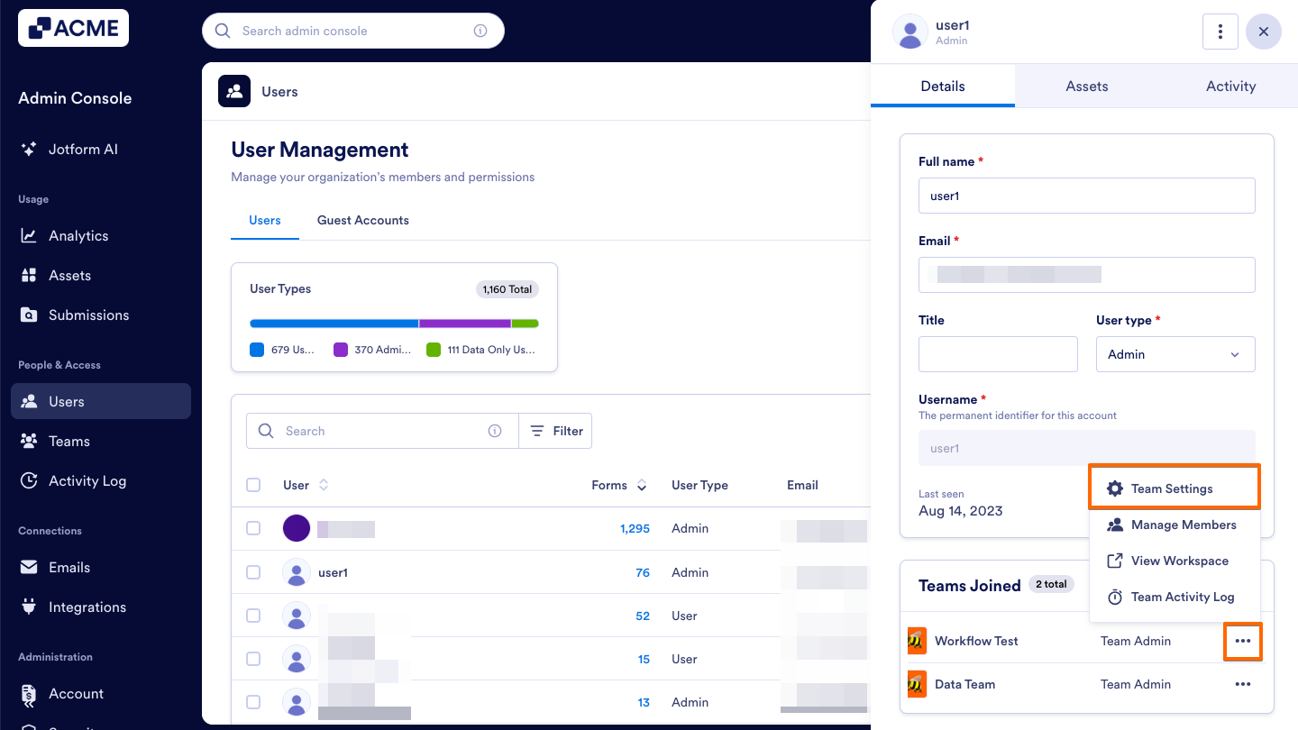The width and height of the screenshot is (1298, 730).
Task: Switch to the Guest Accounts tab
Action: click(362, 220)
